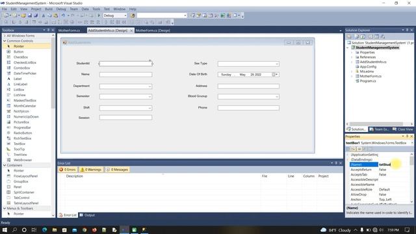Select Program.cs in Solution Explorer
The image size is (416, 234).
coord(368,81)
